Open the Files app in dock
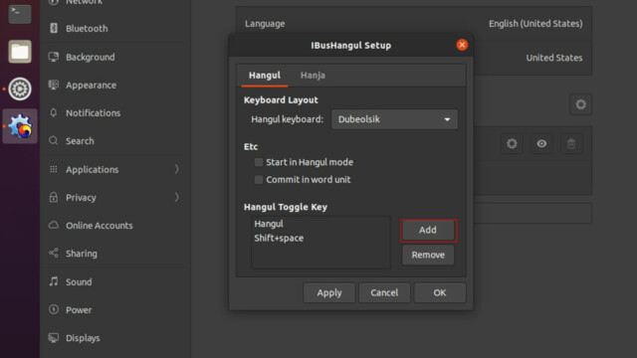Viewport: 637px width, 358px height. (20, 52)
